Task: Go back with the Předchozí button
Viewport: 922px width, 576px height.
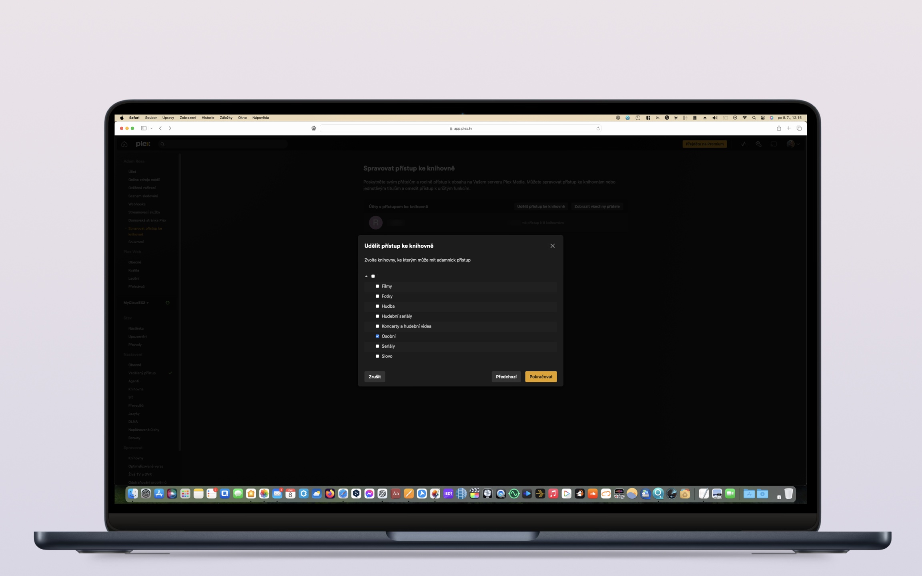Action: click(506, 377)
